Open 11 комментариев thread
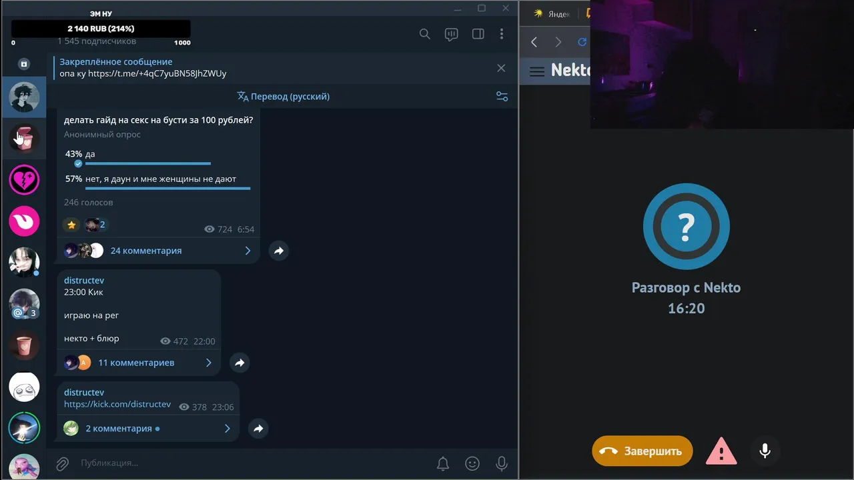Viewport: 854px width, 480px height. coord(139,363)
